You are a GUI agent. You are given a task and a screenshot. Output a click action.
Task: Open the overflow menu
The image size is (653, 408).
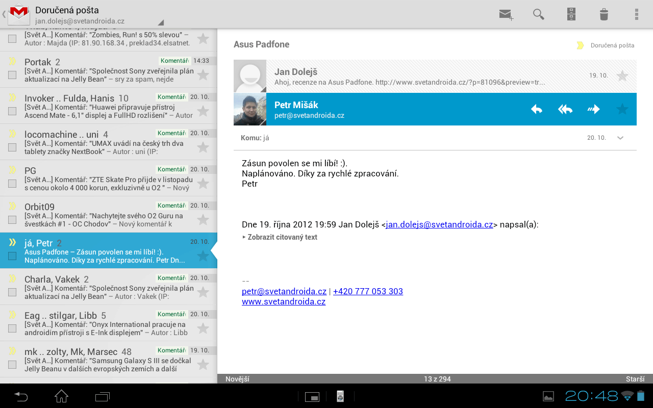pyautogui.click(x=637, y=14)
